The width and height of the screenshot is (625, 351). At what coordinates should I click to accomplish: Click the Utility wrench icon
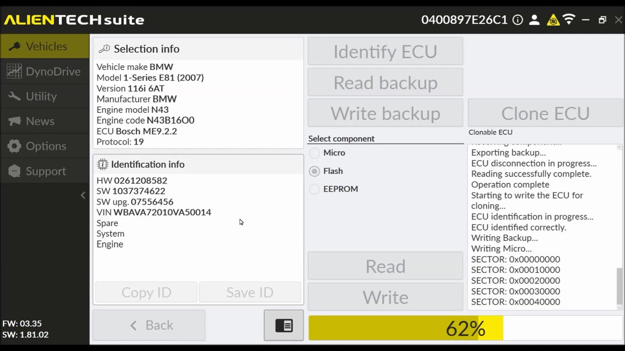click(14, 96)
